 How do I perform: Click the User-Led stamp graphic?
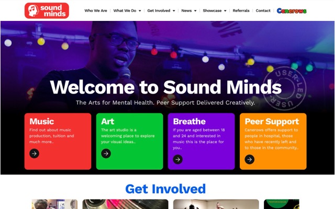pyautogui.click(x=285, y=88)
